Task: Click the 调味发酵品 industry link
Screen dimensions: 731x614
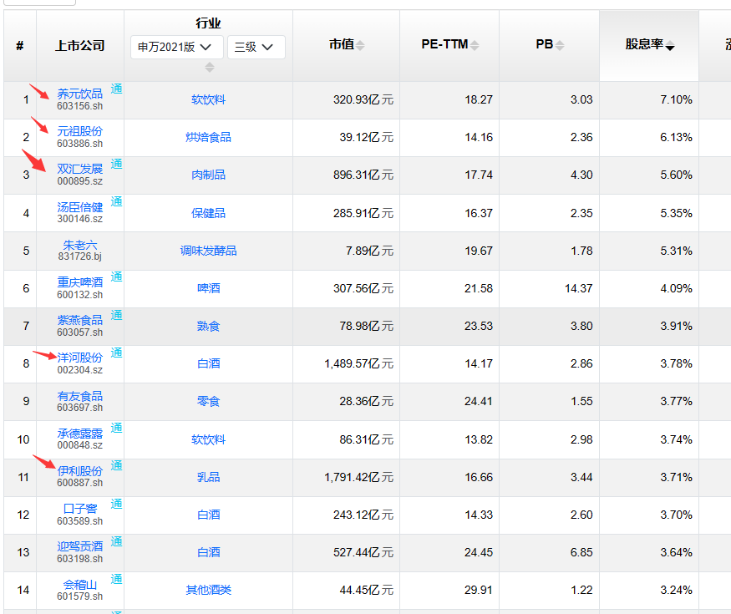Action: coord(208,251)
